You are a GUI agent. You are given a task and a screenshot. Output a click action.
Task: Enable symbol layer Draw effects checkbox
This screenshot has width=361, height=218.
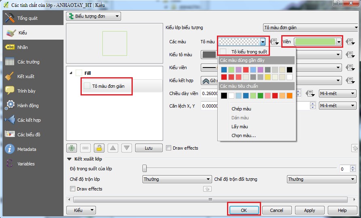[168, 148]
